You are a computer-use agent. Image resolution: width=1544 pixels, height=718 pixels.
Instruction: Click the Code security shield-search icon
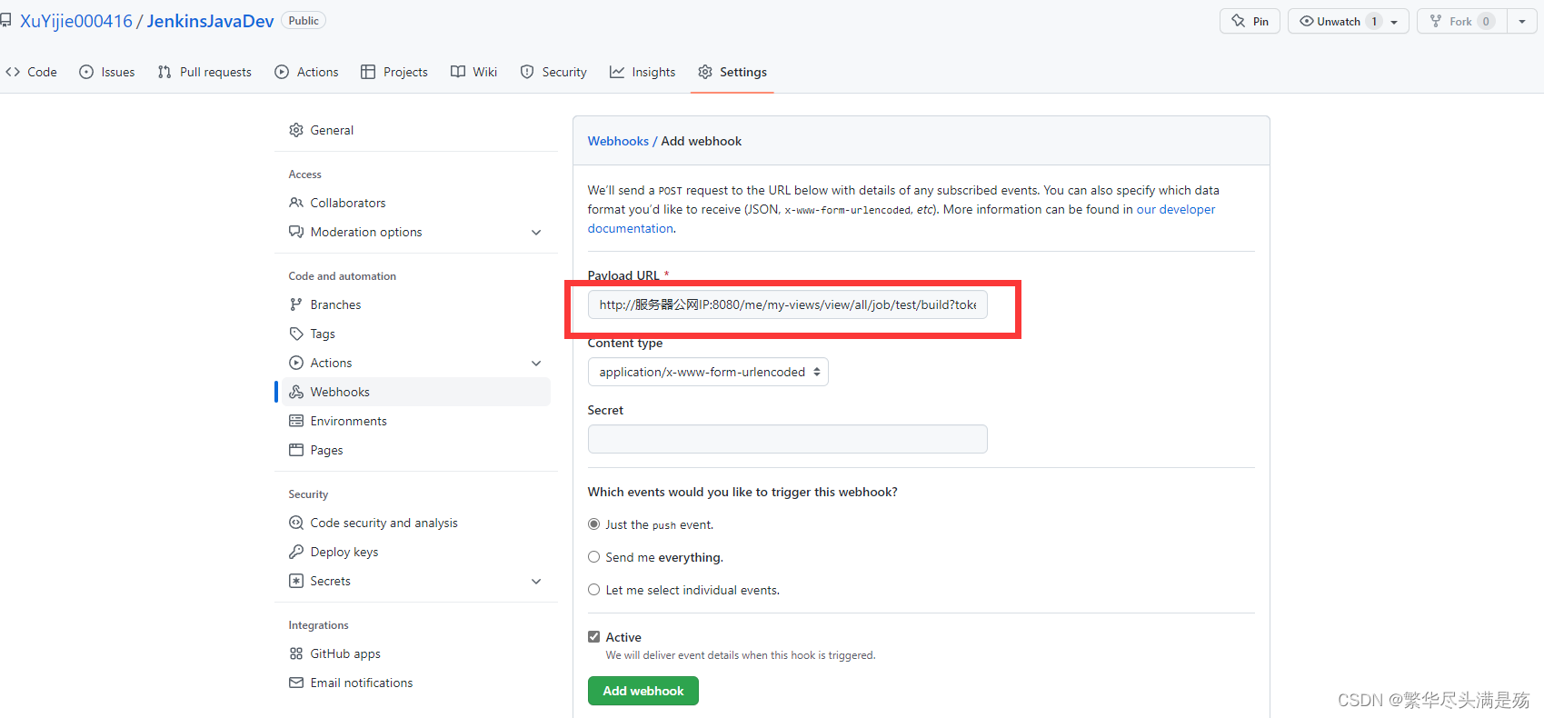point(296,523)
